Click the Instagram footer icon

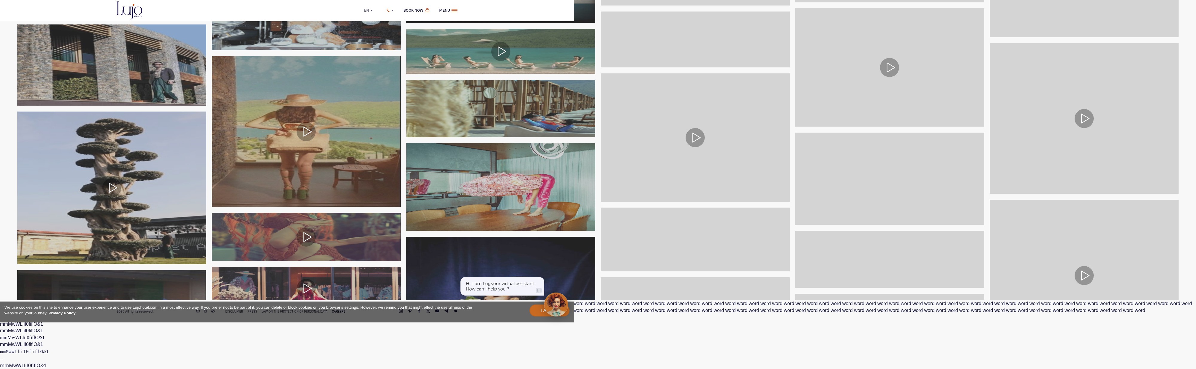[x=401, y=311]
